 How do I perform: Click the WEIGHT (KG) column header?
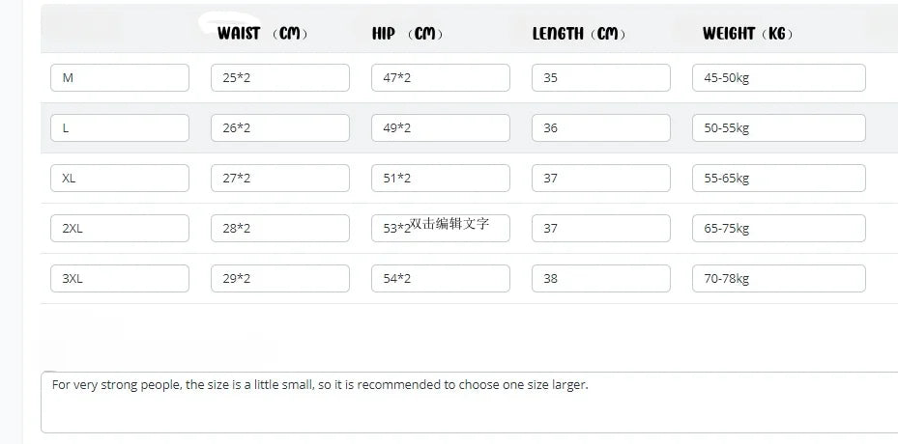point(748,34)
